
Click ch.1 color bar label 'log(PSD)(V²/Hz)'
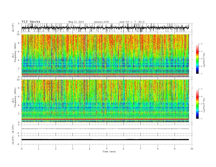(x=204, y=60)
